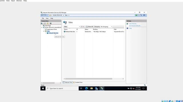Click the Delete Connection icon in Connections toolbar
Screen dimensions: 183x102
pyautogui.click(x=51, y=23)
